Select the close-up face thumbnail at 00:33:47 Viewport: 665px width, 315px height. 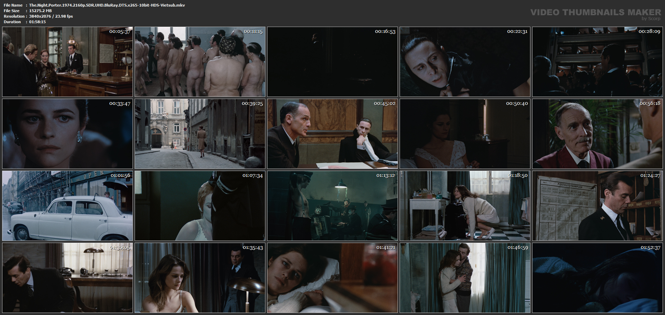pyautogui.click(x=67, y=134)
